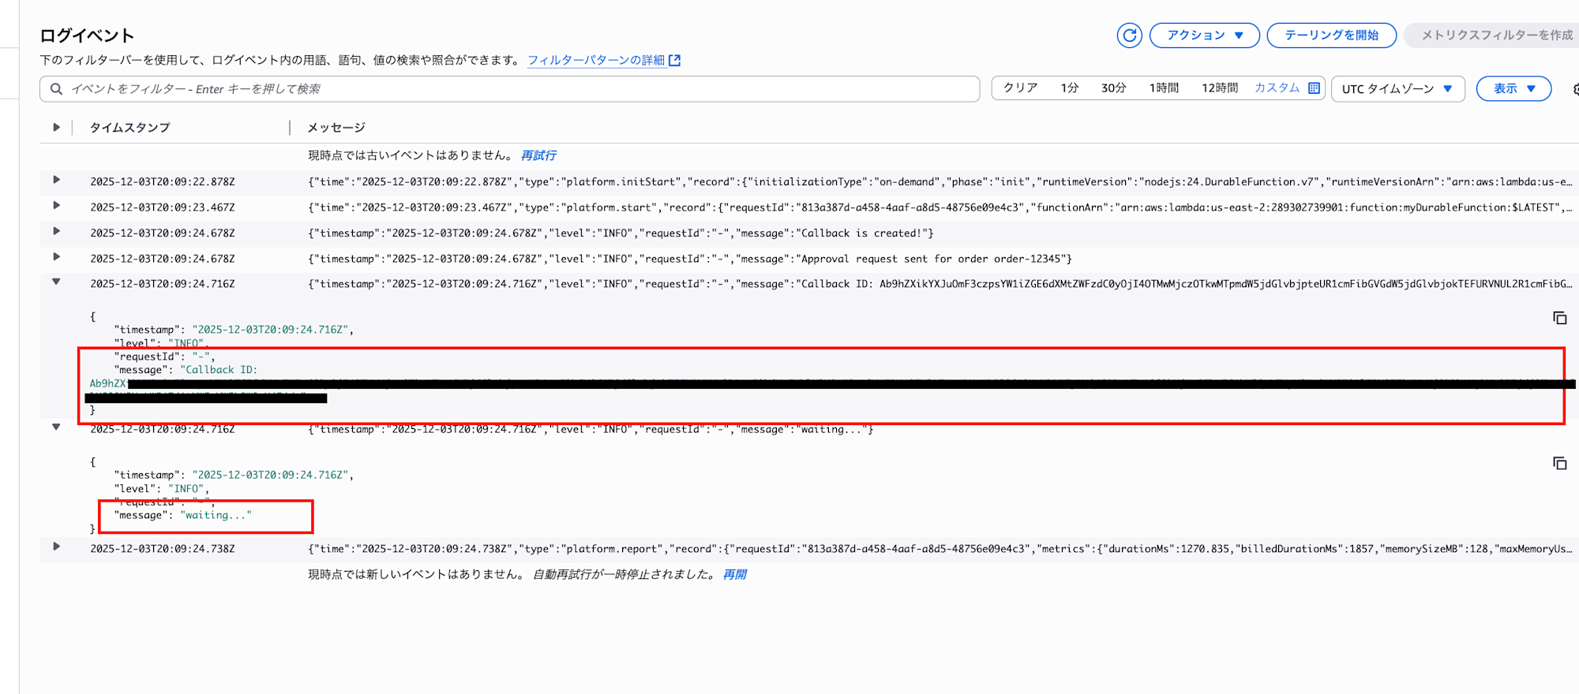Click the refresh log events icon

pos(1129,35)
